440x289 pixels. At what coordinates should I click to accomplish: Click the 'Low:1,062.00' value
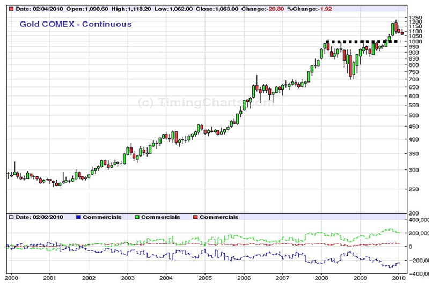click(173, 9)
